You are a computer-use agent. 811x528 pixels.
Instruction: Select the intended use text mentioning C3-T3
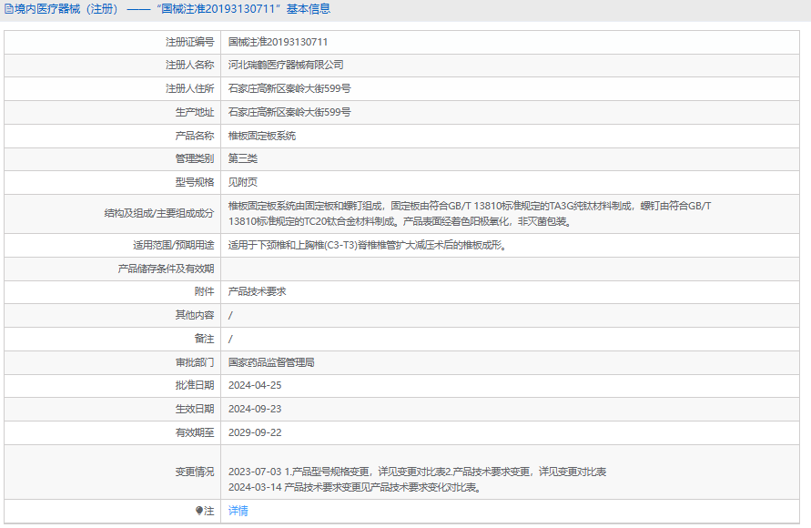pos(369,245)
